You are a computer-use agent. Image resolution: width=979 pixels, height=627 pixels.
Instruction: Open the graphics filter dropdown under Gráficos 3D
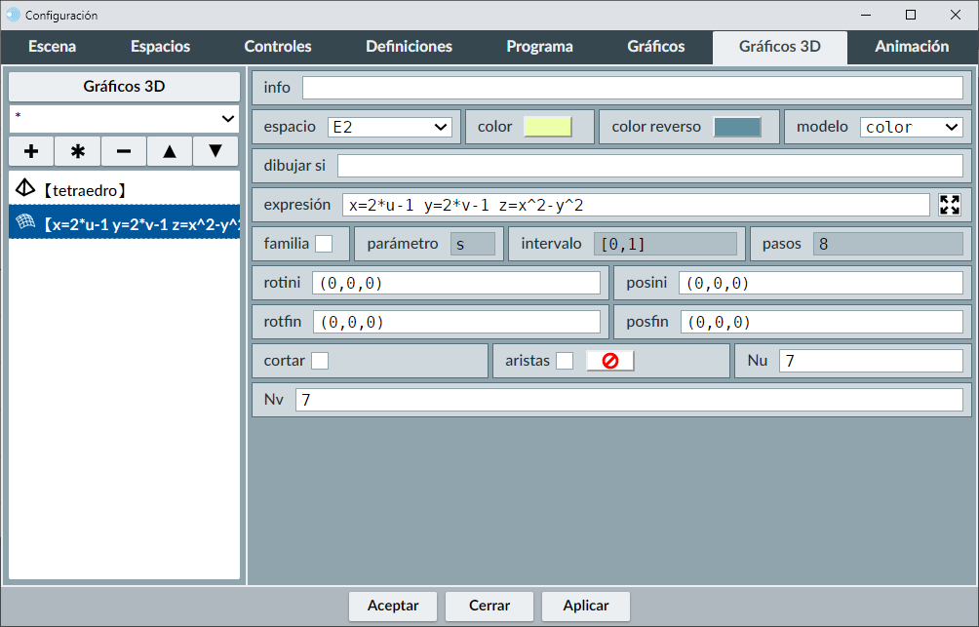point(124,118)
